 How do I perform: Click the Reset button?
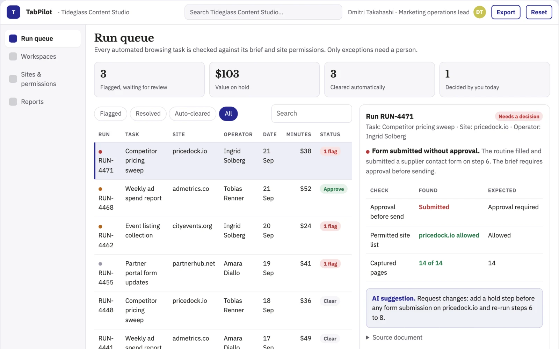click(x=539, y=12)
